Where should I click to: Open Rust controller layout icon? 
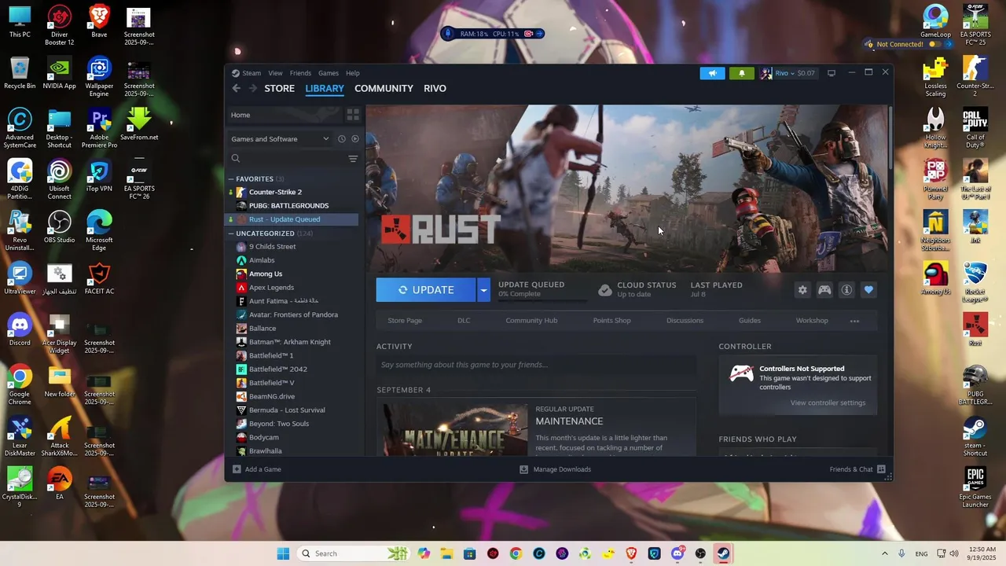coord(824,290)
